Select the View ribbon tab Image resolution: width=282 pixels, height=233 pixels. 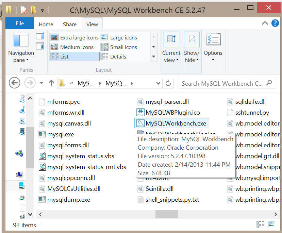click(92, 24)
